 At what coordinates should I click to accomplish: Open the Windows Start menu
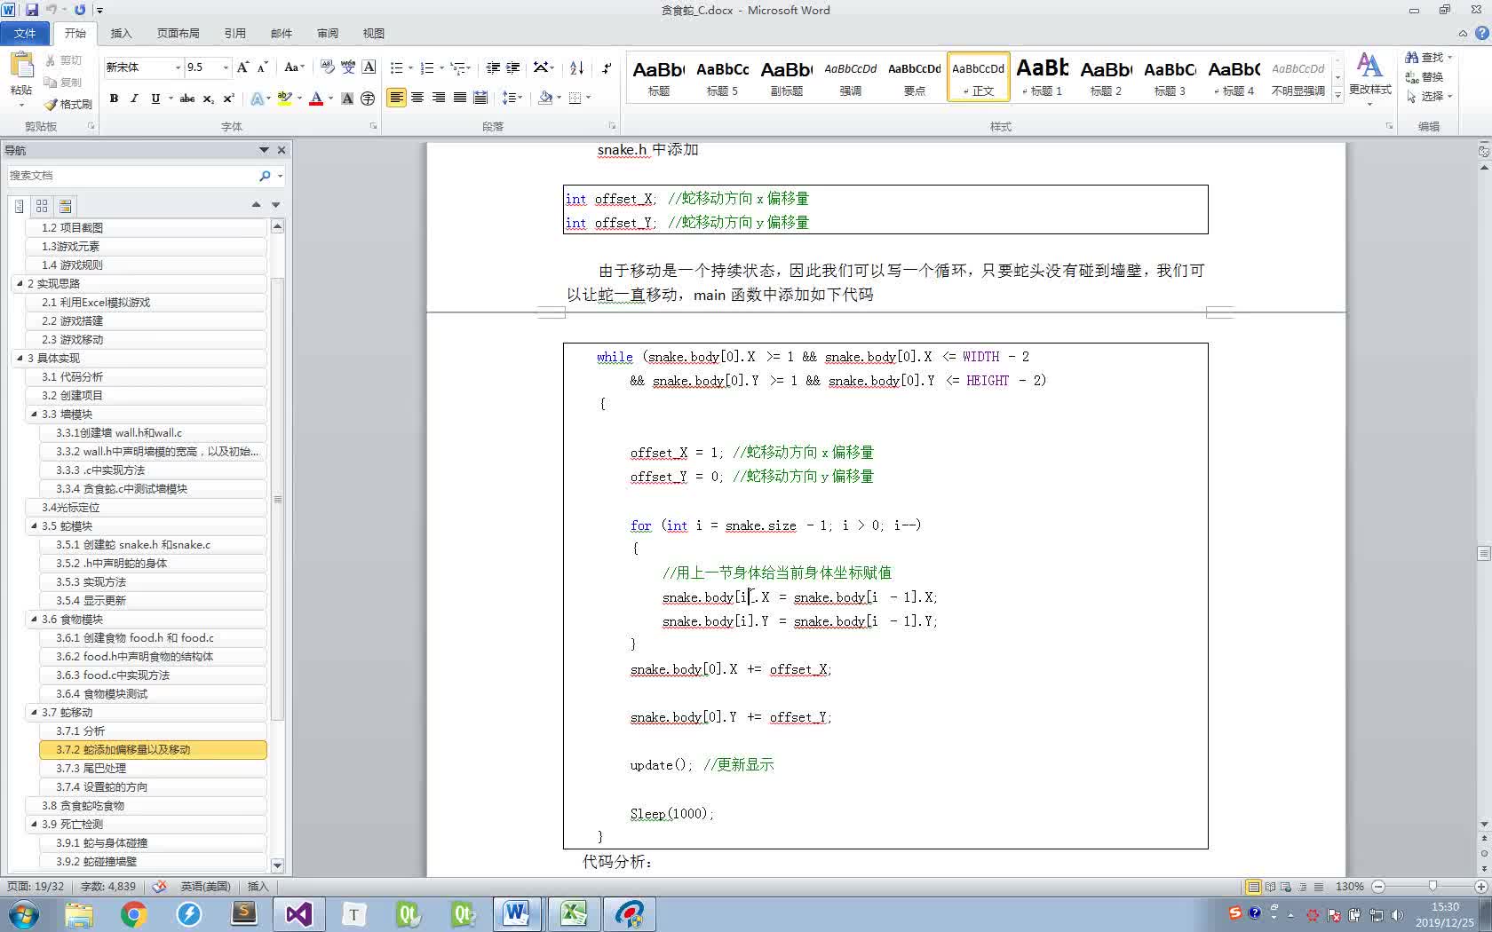tap(24, 913)
